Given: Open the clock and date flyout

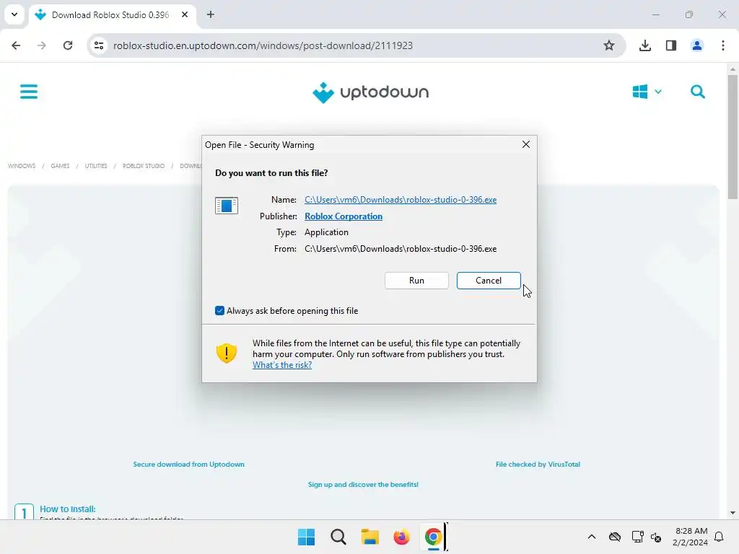Looking at the screenshot, I should 691,537.
